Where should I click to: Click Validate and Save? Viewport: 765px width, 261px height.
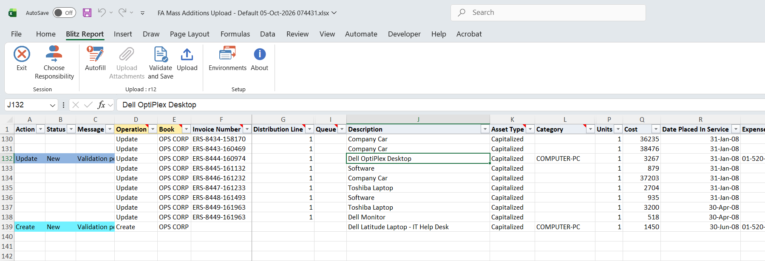(161, 63)
